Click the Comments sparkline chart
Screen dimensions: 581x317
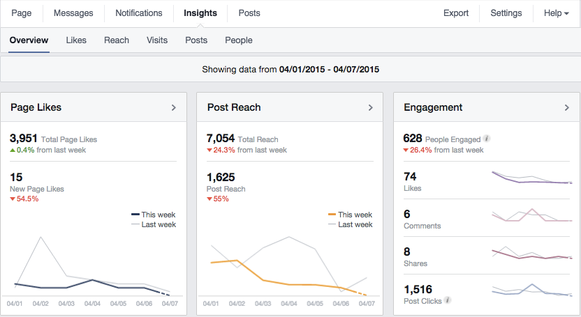[532, 217]
